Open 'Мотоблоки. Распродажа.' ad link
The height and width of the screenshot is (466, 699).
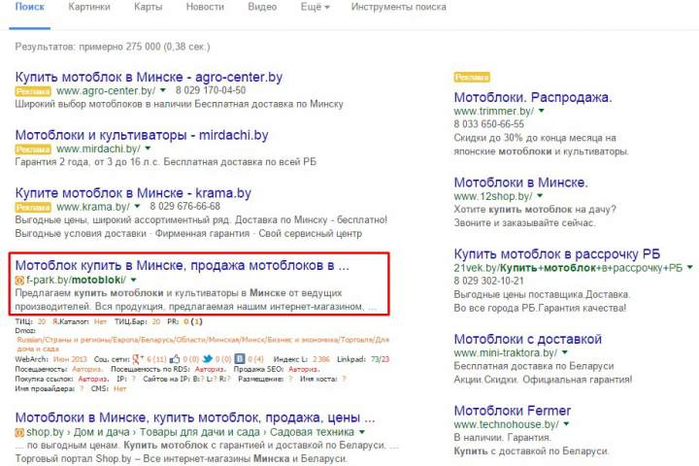click(533, 97)
